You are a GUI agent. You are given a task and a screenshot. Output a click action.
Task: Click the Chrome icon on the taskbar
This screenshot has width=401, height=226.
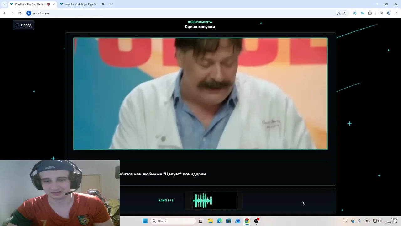pos(247,221)
